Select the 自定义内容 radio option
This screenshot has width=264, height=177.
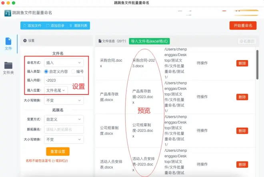46,71
